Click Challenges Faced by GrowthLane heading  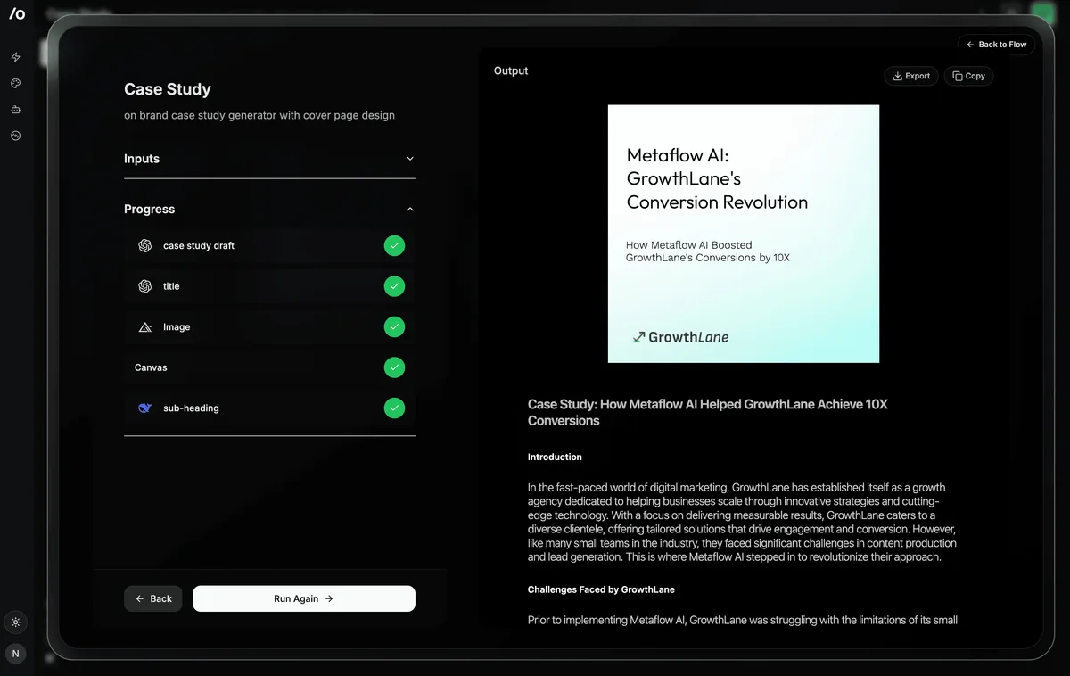point(601,589)
